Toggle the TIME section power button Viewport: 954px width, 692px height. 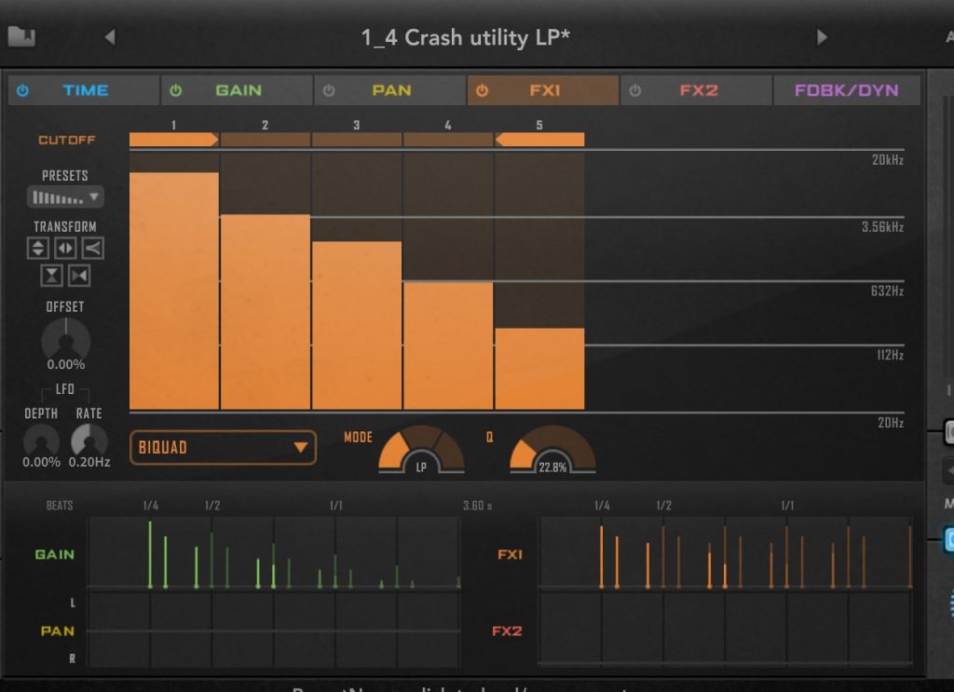[x=23, y=90]
